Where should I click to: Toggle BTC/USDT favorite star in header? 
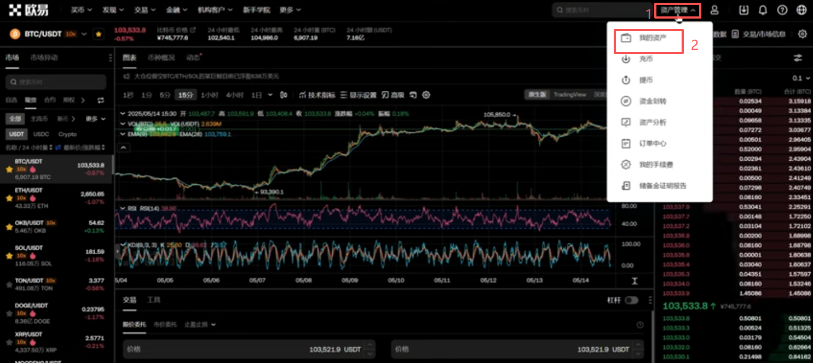pyautogui.click(x=99, y=34)
